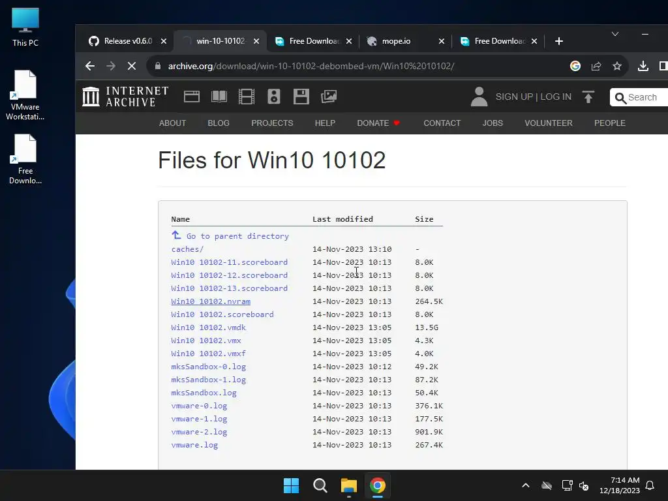The image size is (668, 501).
Task: Click the muted volume tray icon
Action: (584, 485)
